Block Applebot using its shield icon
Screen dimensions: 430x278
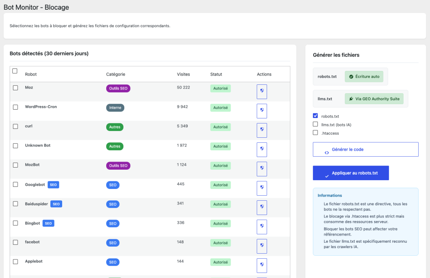coord(262,265)
